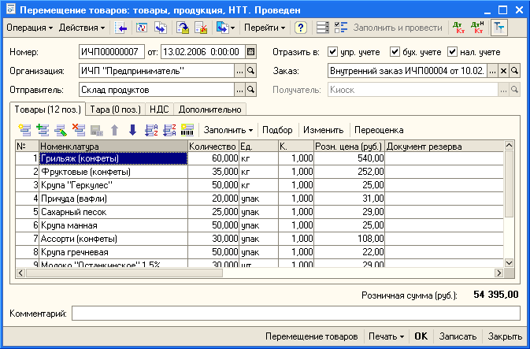Viewport: 530px width, 349px height.
Task: Toggle the бух. учете checkbox
Action: (395, 52)
